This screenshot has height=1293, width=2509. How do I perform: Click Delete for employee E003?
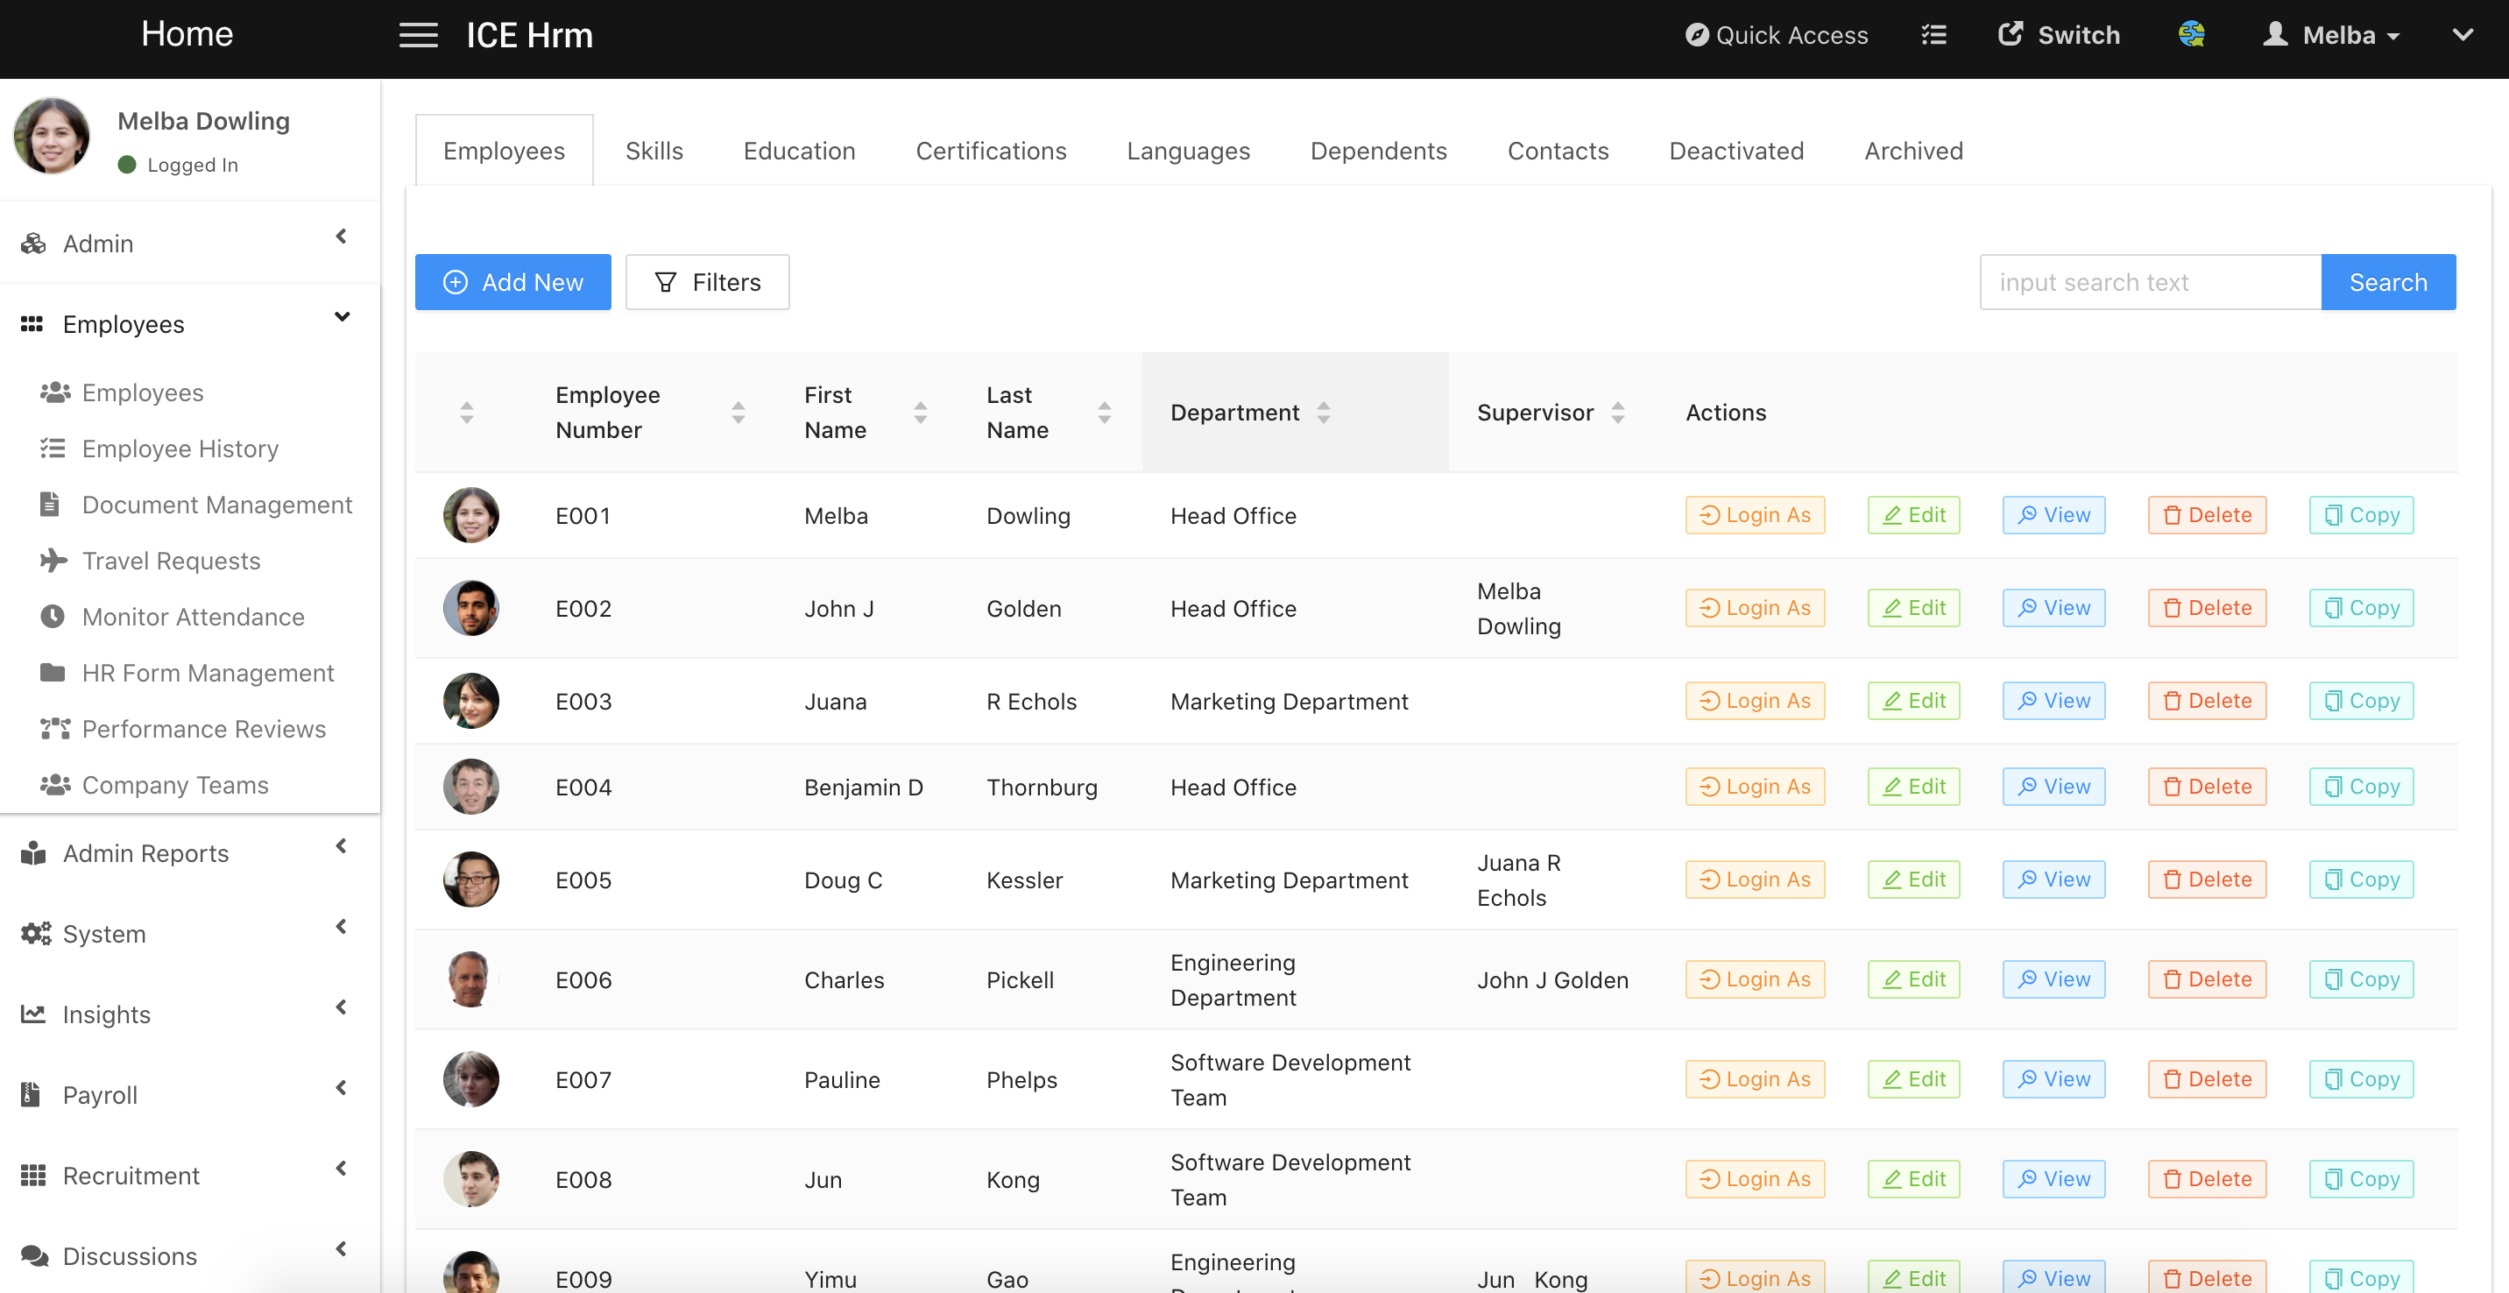point(2206,701)
